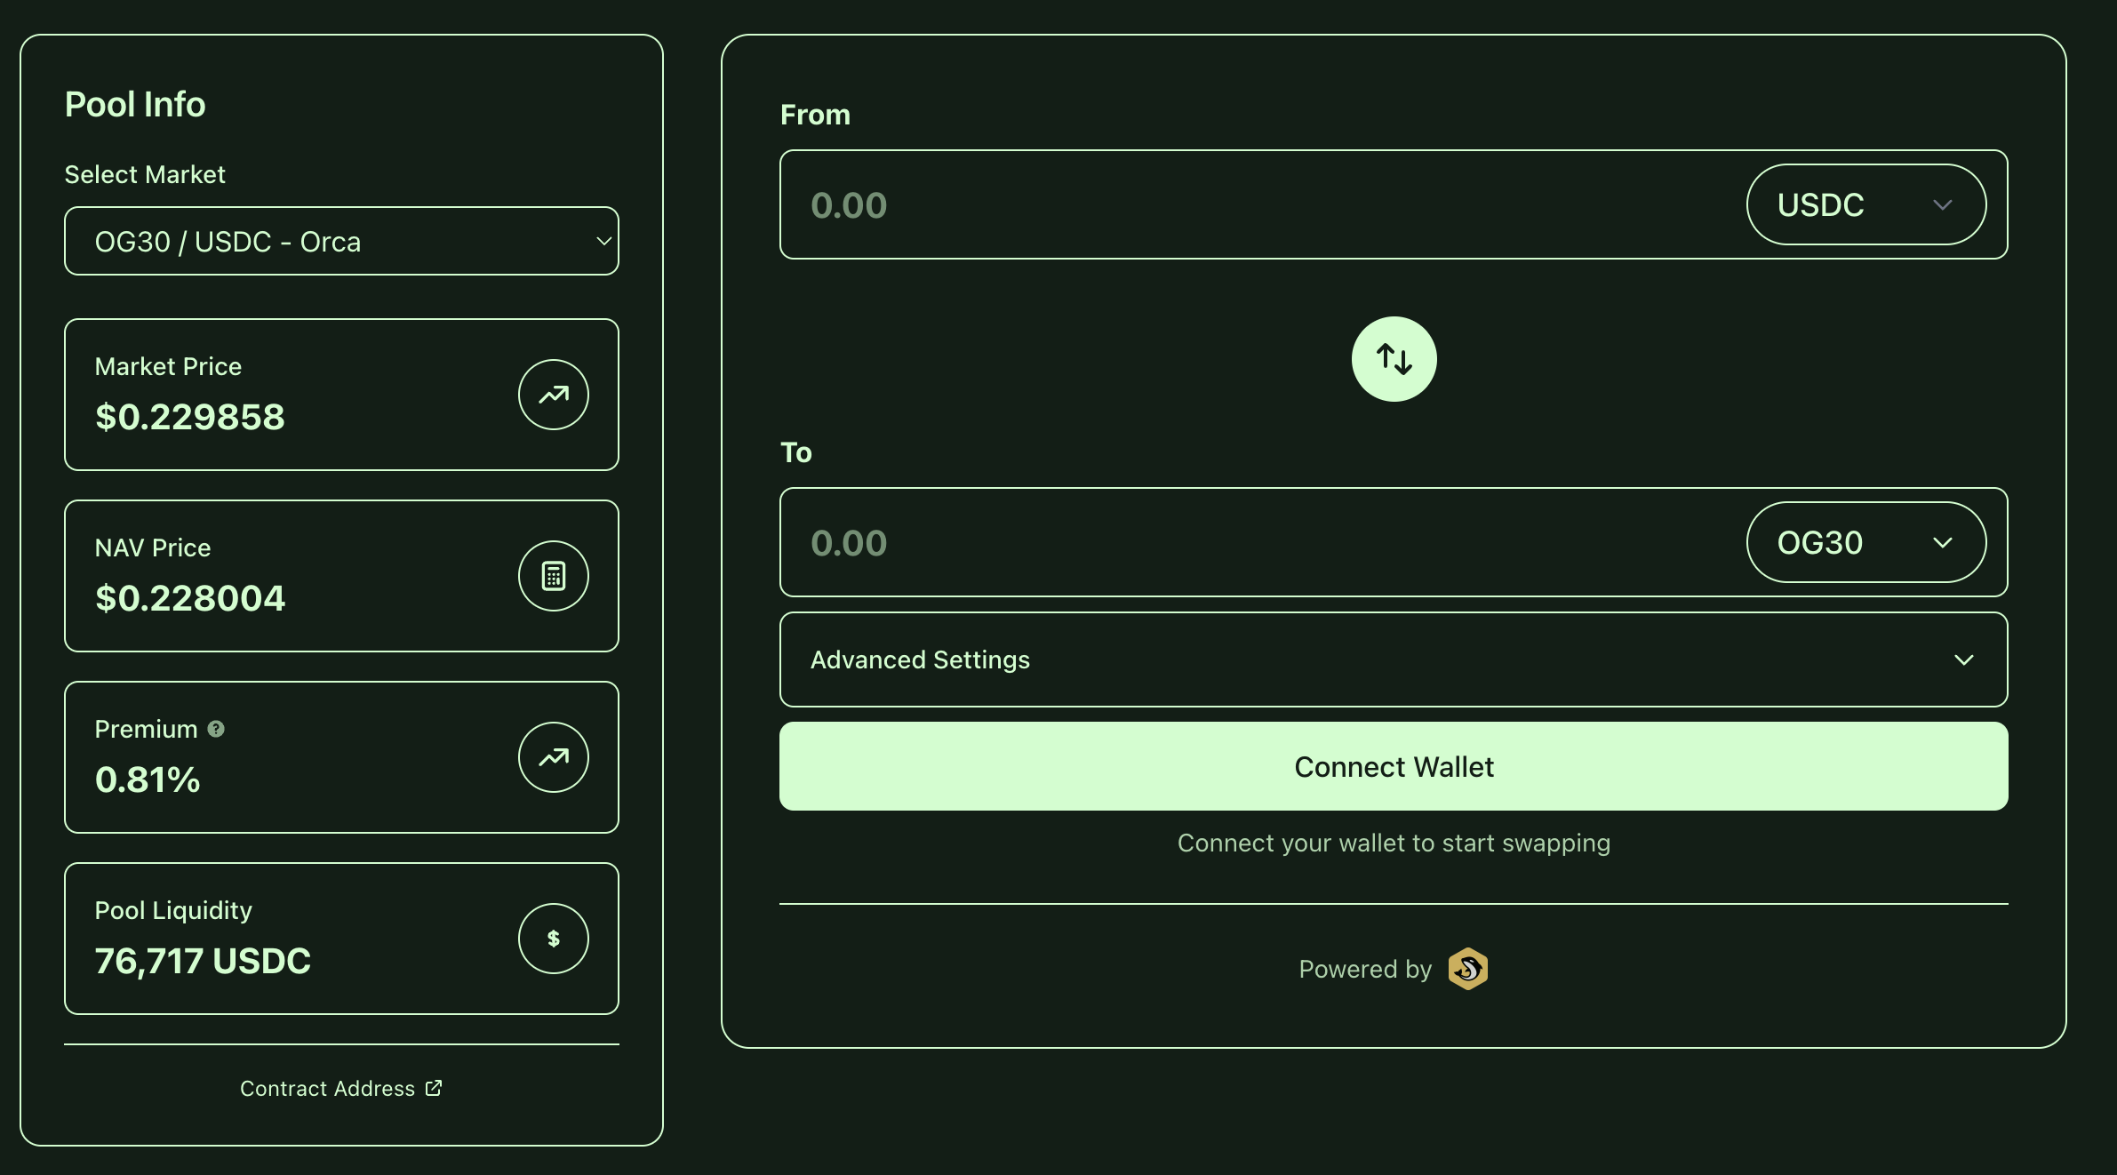Click the Market Price trend arrow icon
Screen dimensions: 2117x1175
pyautogui.click(x=553, y=395)
